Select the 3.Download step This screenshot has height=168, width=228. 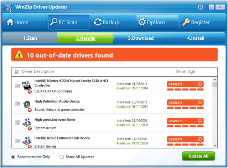coord(141,38)
